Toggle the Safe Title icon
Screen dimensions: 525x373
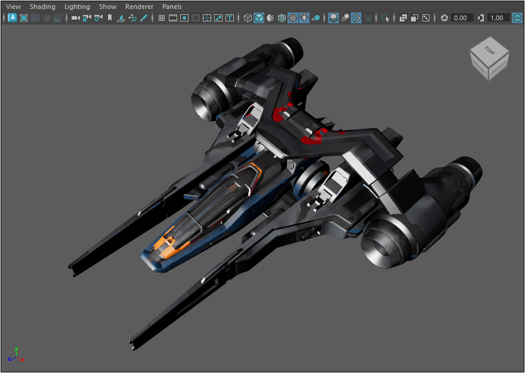click(230, 18)
